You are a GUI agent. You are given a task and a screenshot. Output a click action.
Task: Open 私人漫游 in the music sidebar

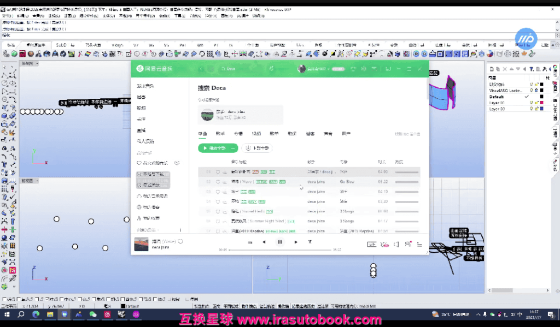[145, 141]
